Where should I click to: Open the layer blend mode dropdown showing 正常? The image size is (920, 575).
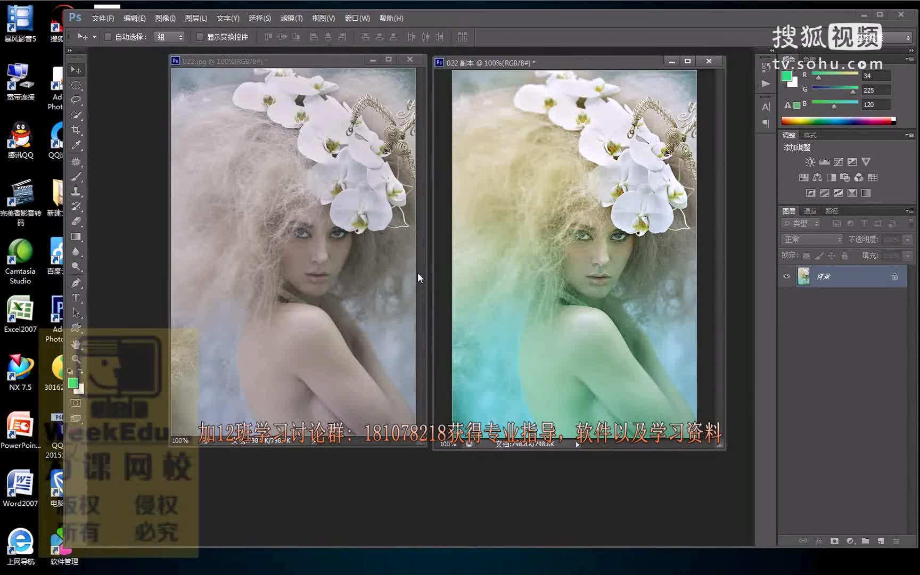tap(811, 240)
